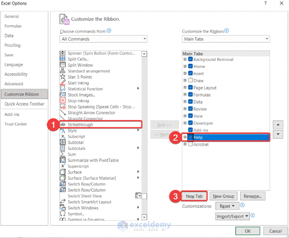The width and height of the screenshot is (289, 238).
Task: Click the Symbol omega icon
Action: click(x=63, y=213)
